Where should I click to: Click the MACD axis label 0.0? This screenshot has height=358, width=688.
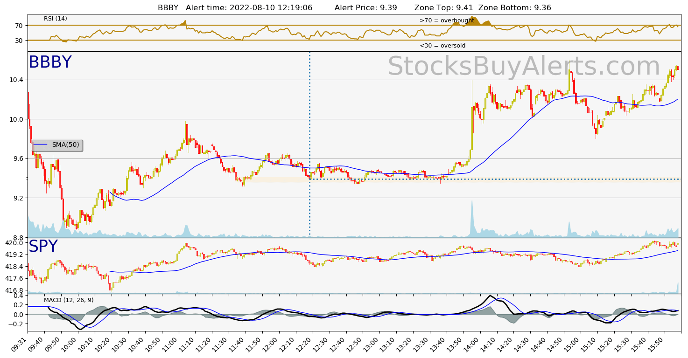point(19,314)
